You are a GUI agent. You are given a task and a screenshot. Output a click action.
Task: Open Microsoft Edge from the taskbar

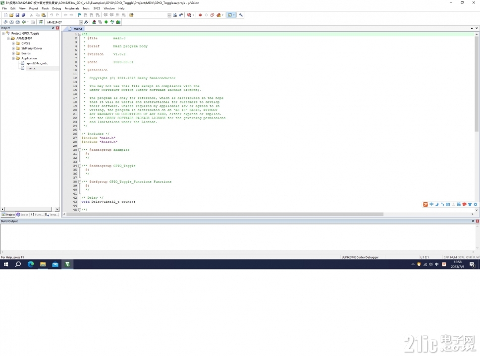(31, 265)
